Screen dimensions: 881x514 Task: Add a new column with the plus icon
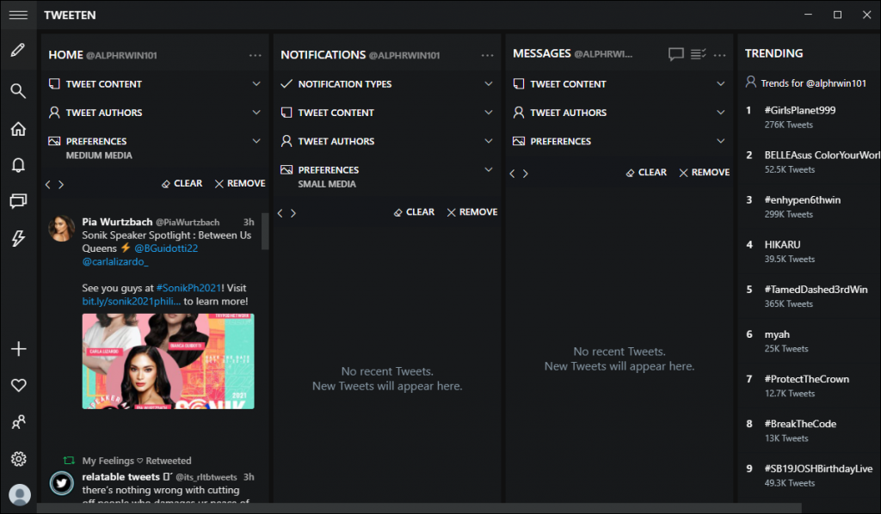click(x=18, y=348)
